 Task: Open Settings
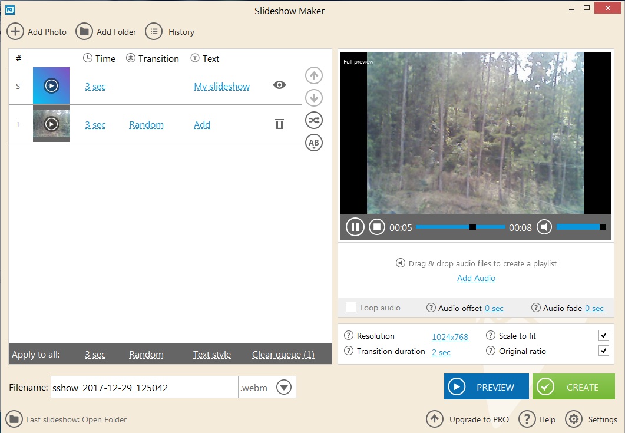[x=573, y=419]
